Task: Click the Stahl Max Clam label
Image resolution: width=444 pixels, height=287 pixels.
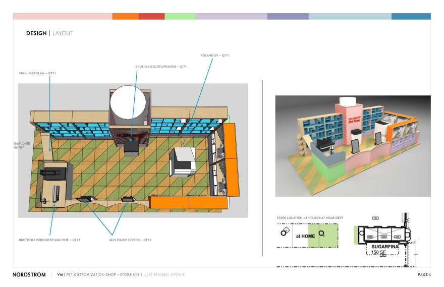Action: 37,73
